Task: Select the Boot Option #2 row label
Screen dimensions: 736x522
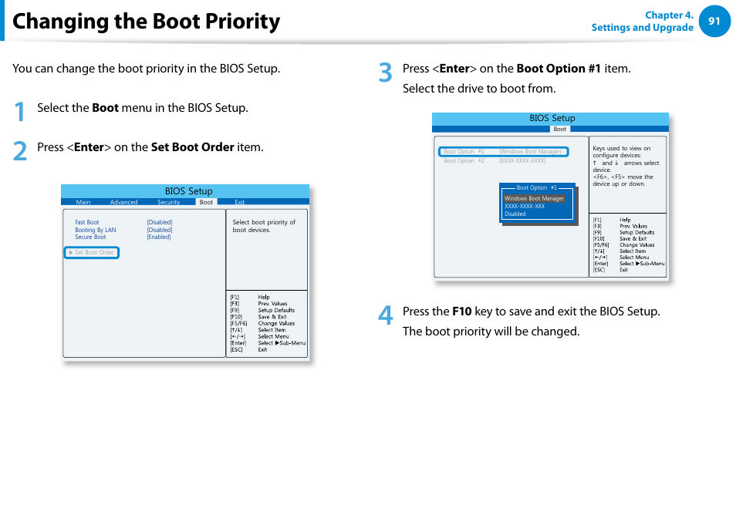Action: point(464,160)
